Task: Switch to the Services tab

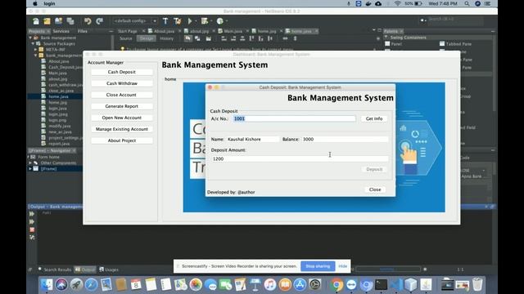Action: point(61,31)
